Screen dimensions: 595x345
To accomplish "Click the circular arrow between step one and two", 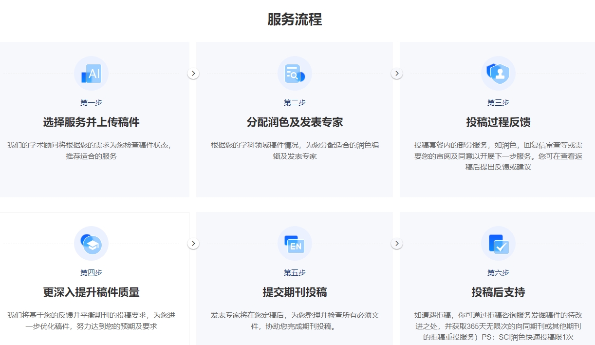I will [x=193, y=73].
